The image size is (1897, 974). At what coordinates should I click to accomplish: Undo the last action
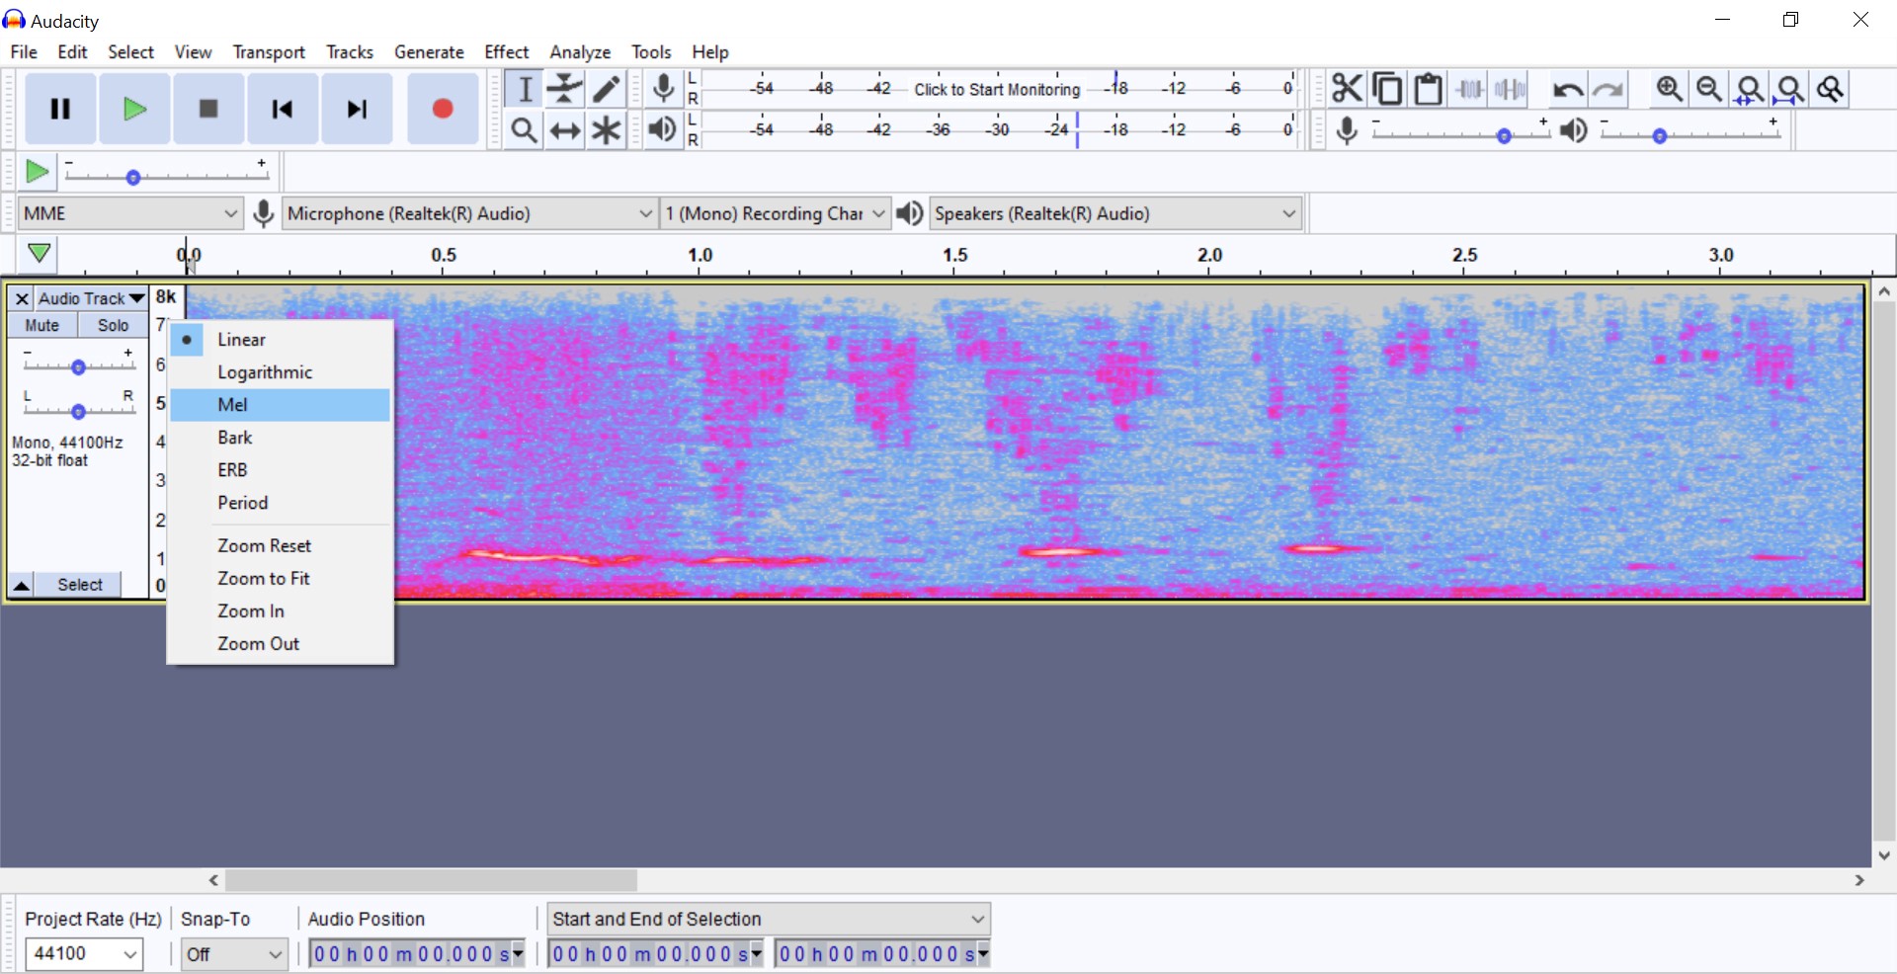point(1568,90)
